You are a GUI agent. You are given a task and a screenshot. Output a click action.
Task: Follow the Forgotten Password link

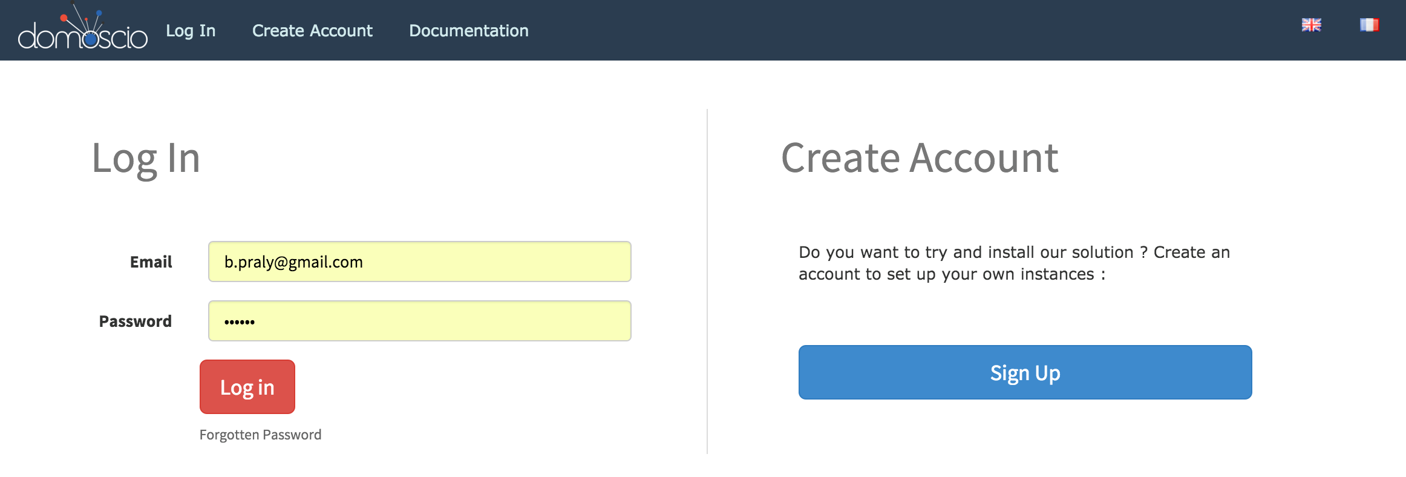[x=260, y=435]
